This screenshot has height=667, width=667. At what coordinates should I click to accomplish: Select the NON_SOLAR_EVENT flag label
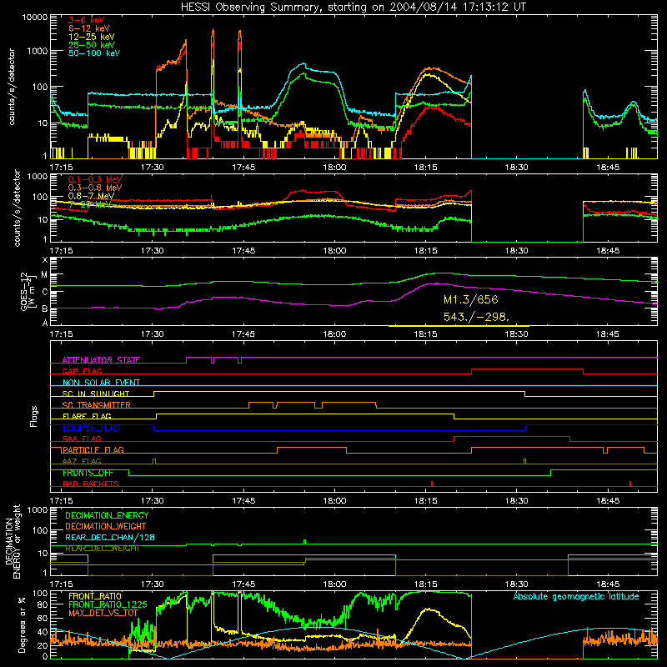[101, 383]
